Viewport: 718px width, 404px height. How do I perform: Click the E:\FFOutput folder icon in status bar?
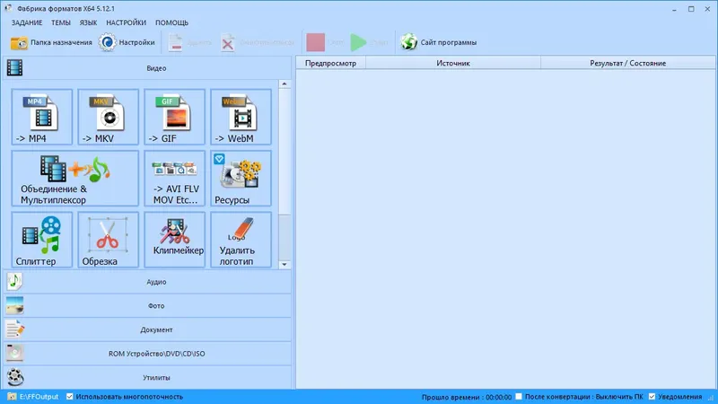pyautogui.click(x=12, y=397)
